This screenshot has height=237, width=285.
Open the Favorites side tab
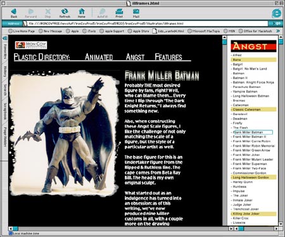[5, 51]
